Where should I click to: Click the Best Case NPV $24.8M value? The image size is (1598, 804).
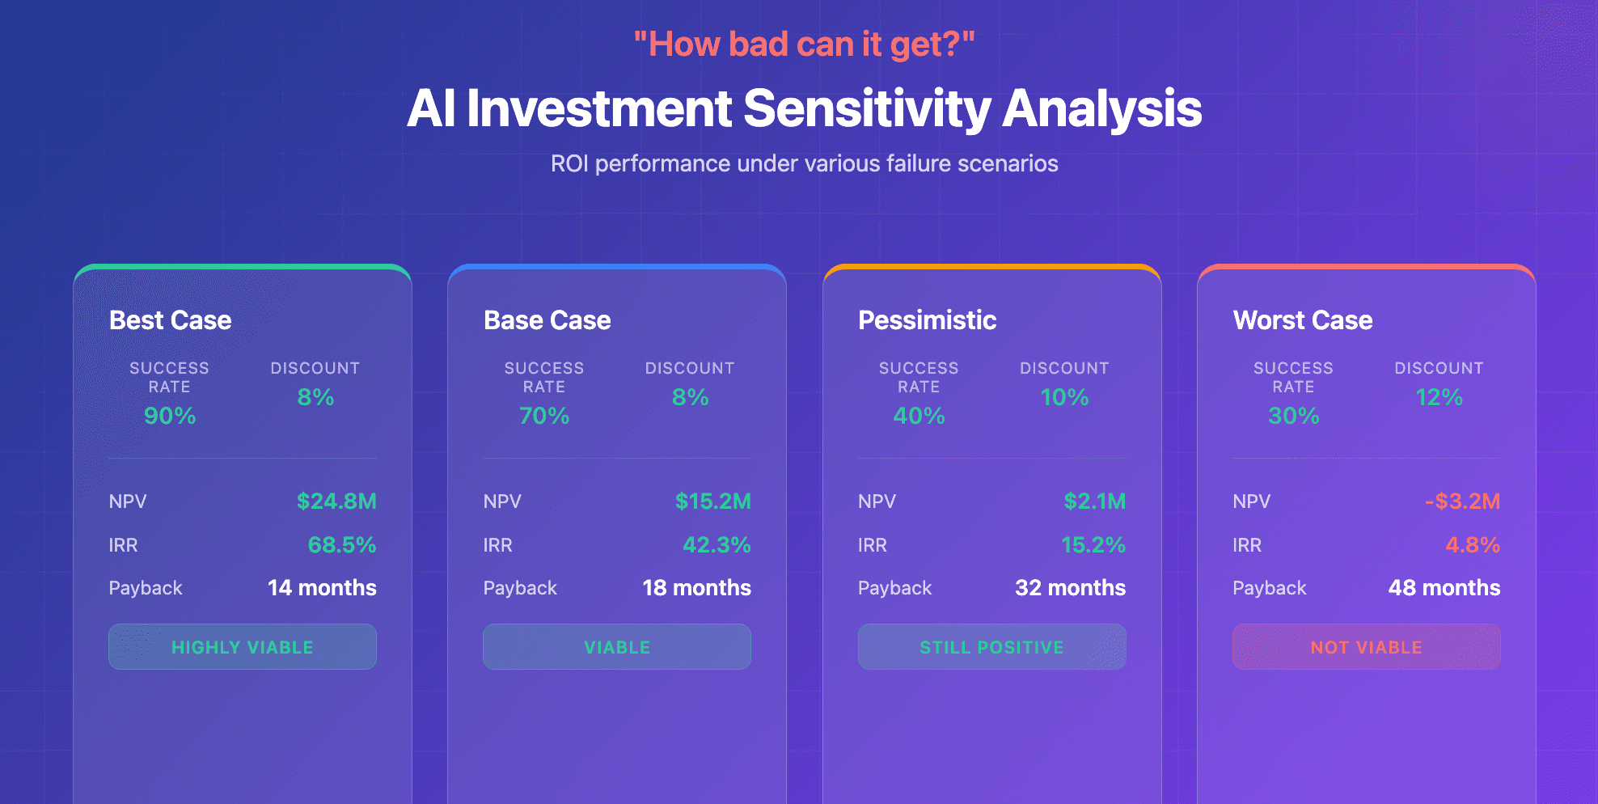click(x=336, y=501)
